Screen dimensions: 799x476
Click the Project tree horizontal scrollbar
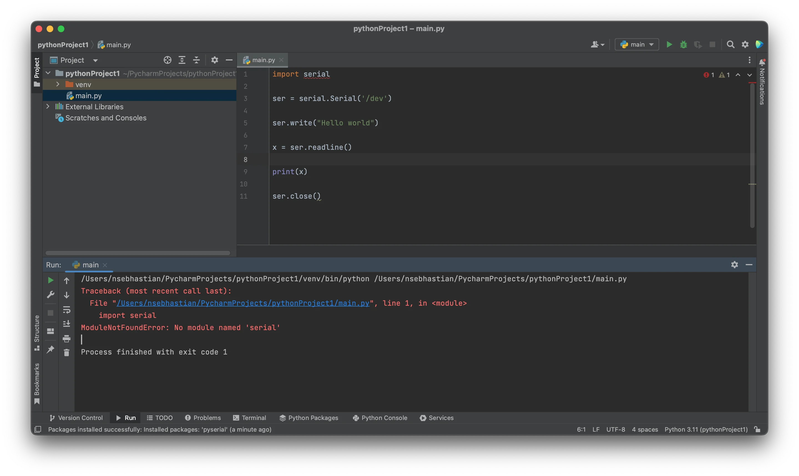pos(138,253)
